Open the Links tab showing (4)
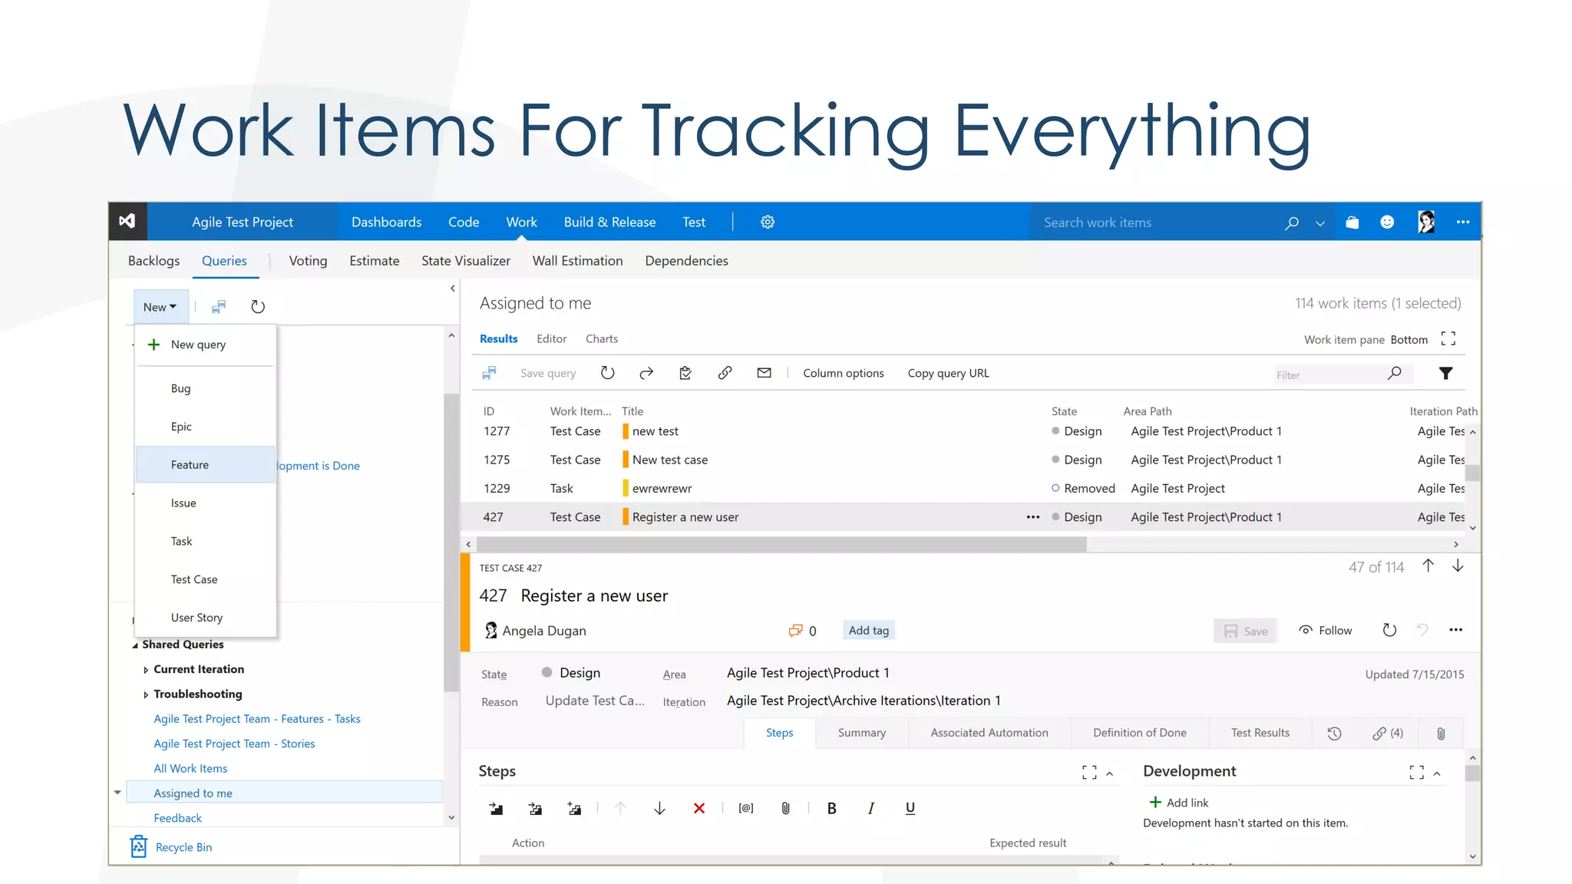Viewport: 1572px width, 884px height. [x=1388, y=733]
